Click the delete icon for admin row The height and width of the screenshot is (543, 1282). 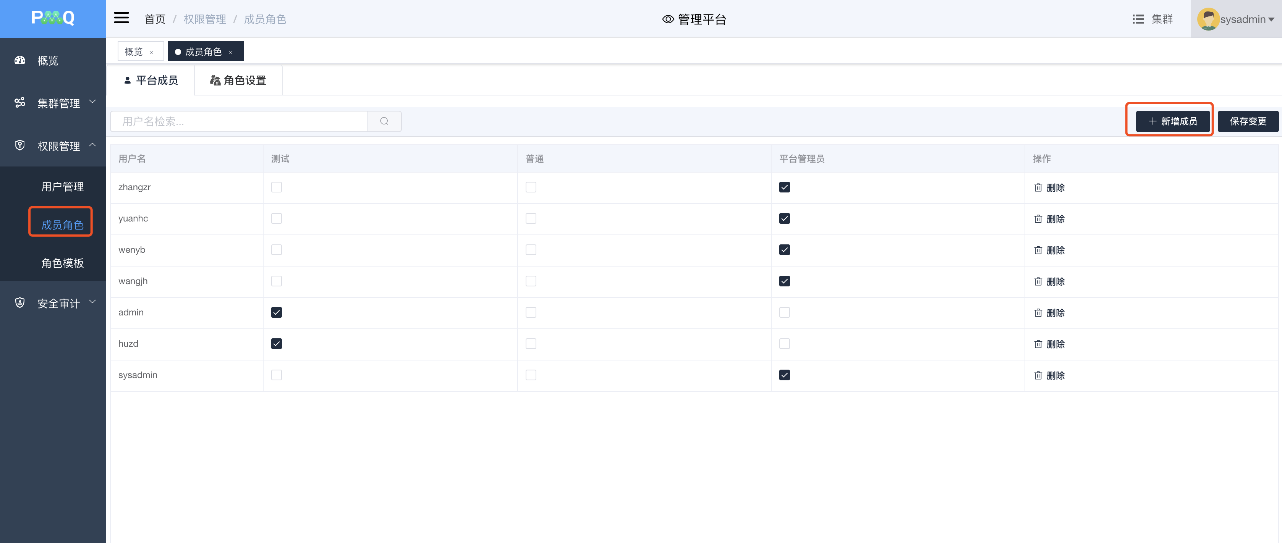tap(1038, 313)
